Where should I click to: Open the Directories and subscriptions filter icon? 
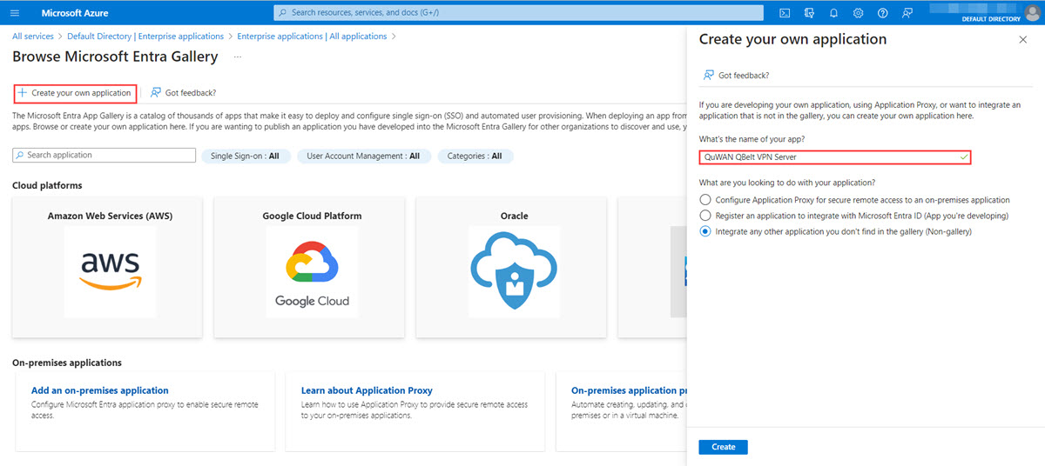pyautogui.click(x=809, y=13)
